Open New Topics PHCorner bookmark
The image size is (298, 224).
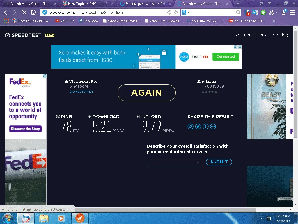click(31, 21)
